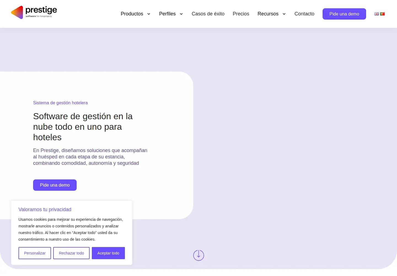This screenshot has height=276, width=397.
Task: Click the scroll-down arrow circle icon
Action: (x=198, y=255)
